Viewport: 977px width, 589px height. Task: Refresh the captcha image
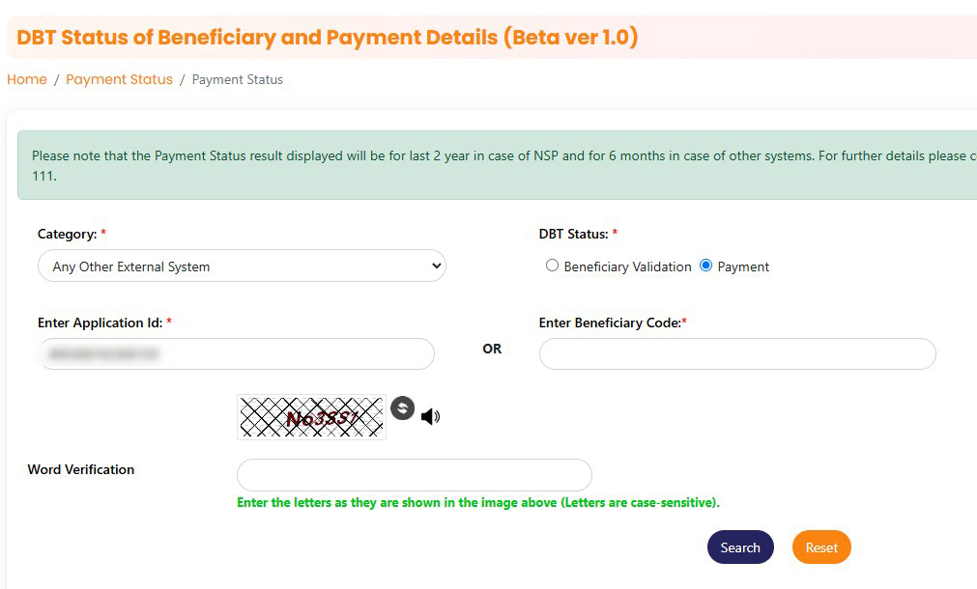pos(403,408)
